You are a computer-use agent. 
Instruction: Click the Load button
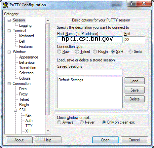click(135, 81)
